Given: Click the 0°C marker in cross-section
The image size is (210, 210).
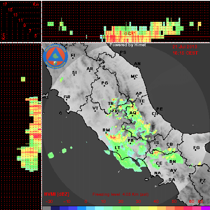Looking at the screenshot, I should click(x=129, y=34).
